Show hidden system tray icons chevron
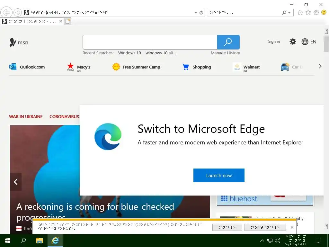The image size is (329, 247). [x=262, y=241]
